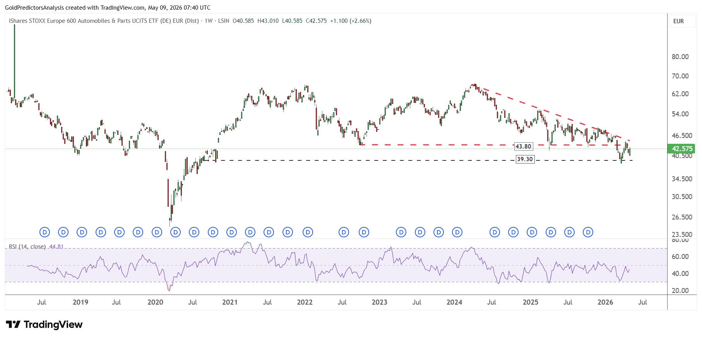Click the iShares STOXX Europe 600 symbol title
This screenshot has height=339, width=702.
tap(104, 21)
